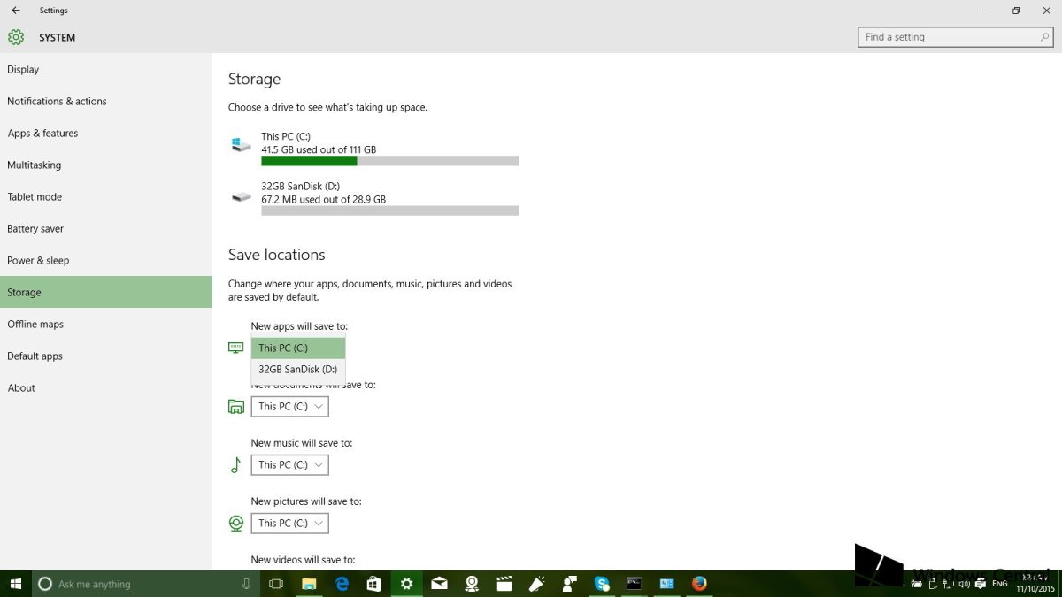The width and height of the screenshot is (1062, 597).
Task: Open the Default apps section
Action: coord(34,356)
